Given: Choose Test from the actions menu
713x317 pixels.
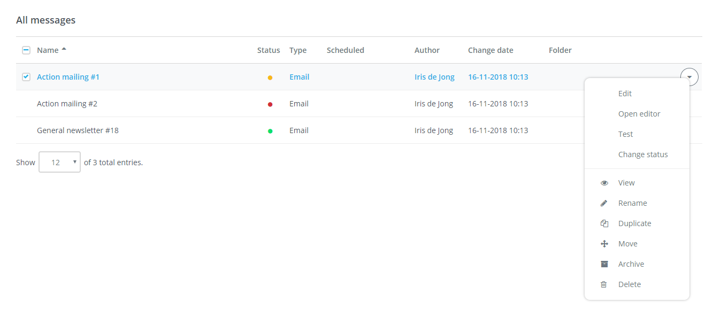Looking at the screenshot, I should pos(625,134).
